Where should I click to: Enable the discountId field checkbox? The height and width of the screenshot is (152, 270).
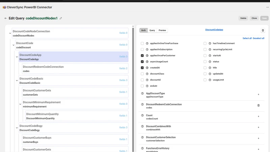(142, 80)
